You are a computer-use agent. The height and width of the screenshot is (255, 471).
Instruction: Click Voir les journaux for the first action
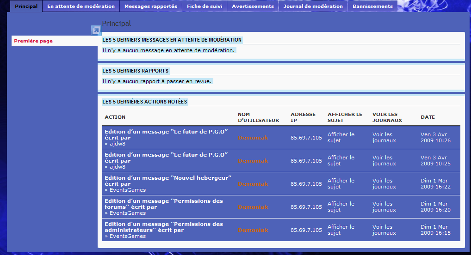point(384,138)
